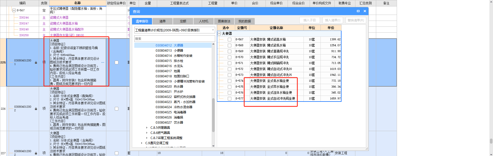
Task: Click the resize grip of 查询 dialog
Action: tap(367, 149)
